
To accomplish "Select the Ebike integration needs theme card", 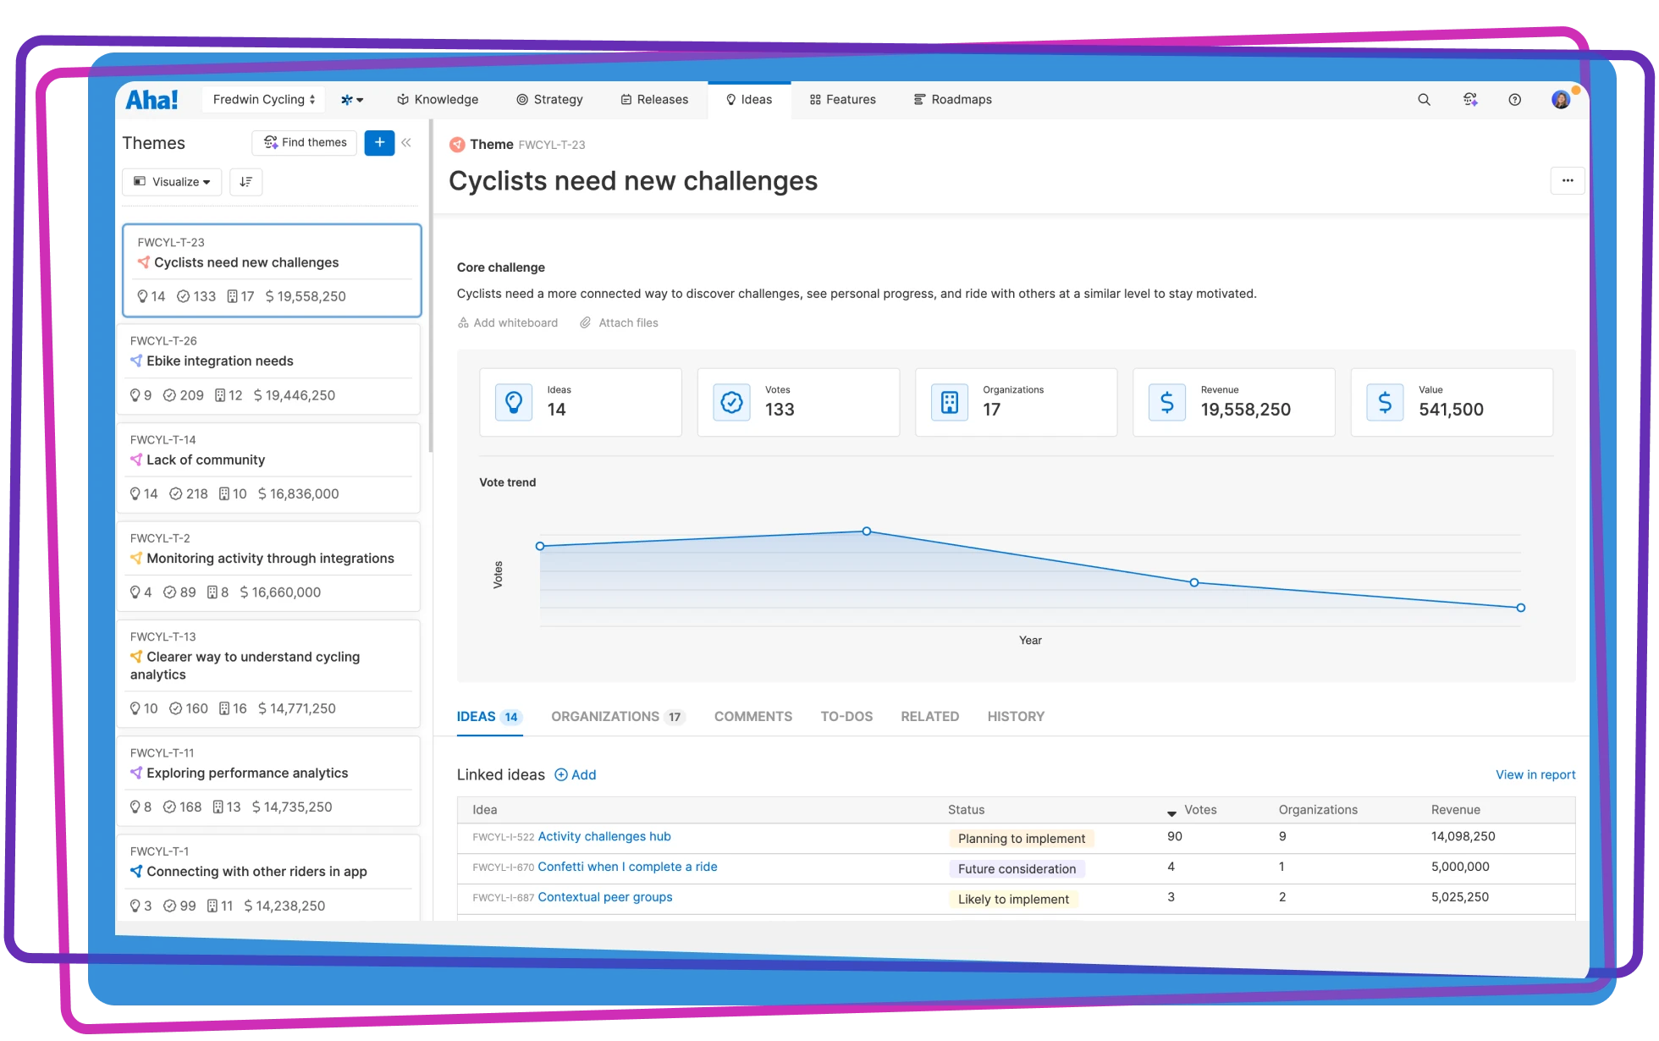I will (268, 369).
